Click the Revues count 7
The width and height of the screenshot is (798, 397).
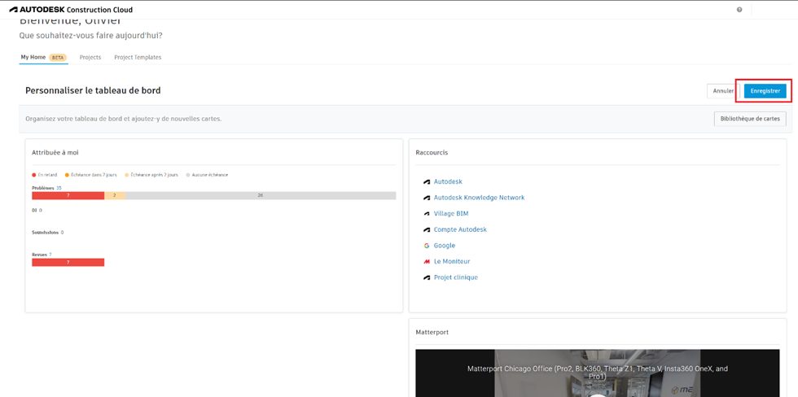(50, 255)
